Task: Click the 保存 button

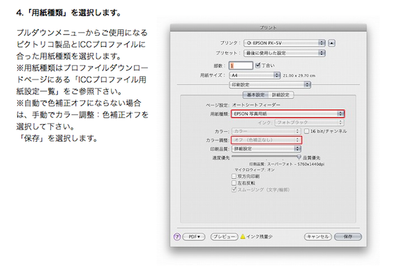Action: [348, 237]
